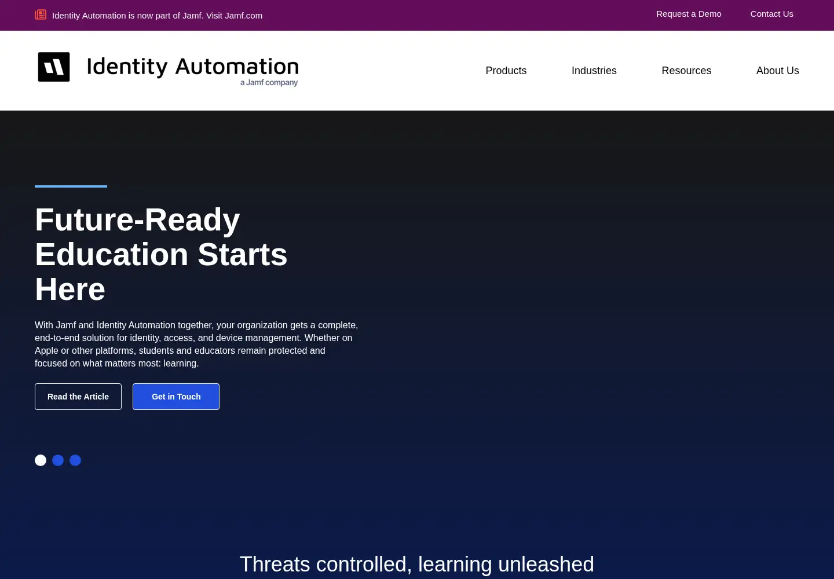Click the newspaper icon in the announcement bar
The image size is (834, 579).
[41, 14]
